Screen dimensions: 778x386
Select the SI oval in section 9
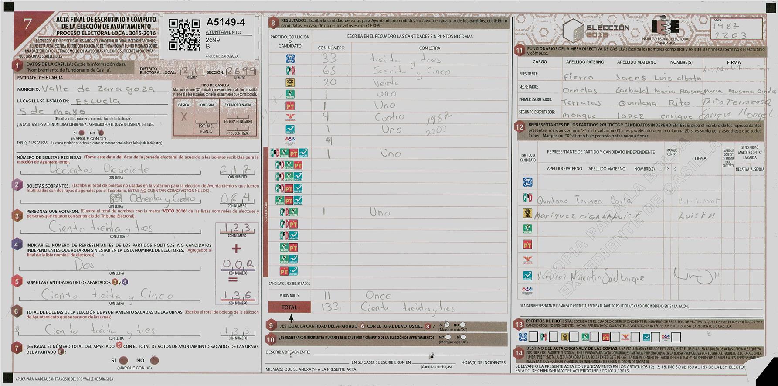(x=447, y=325)
